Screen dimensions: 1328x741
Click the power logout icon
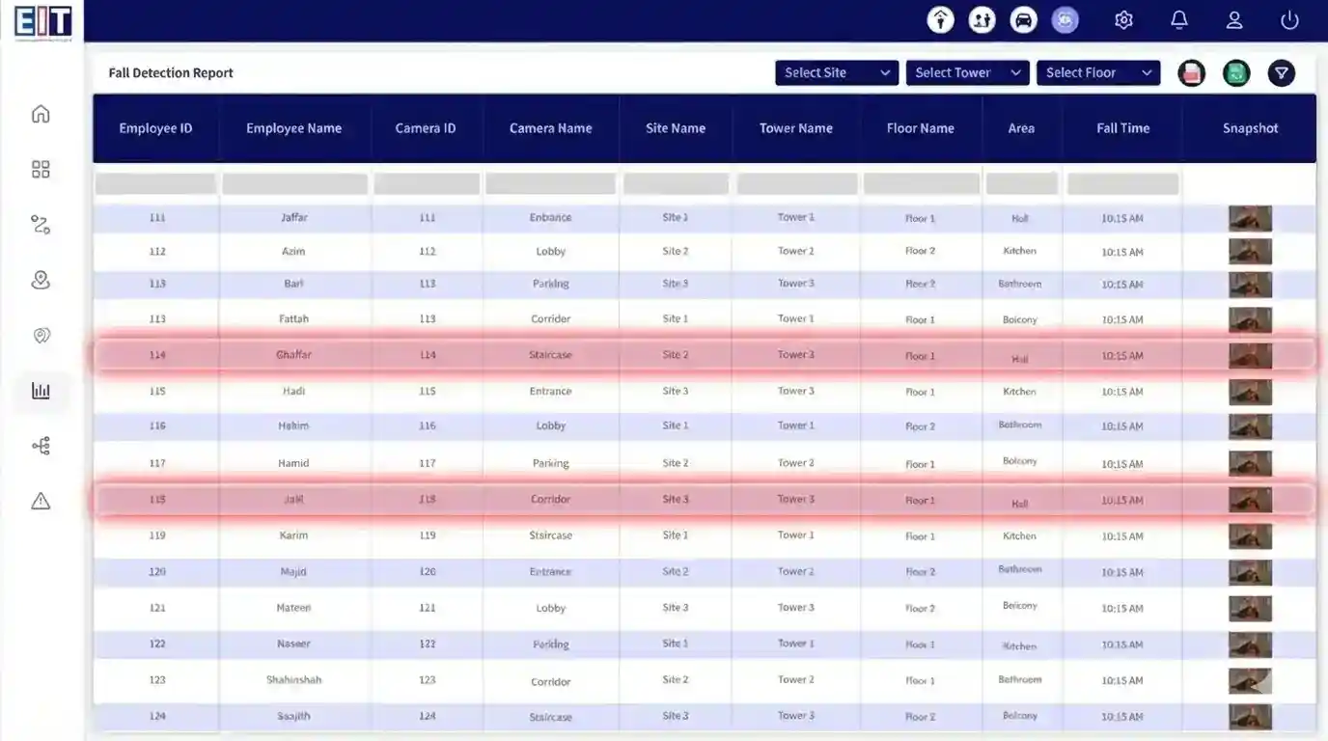pyautogui.click(x=1289, y=20)
